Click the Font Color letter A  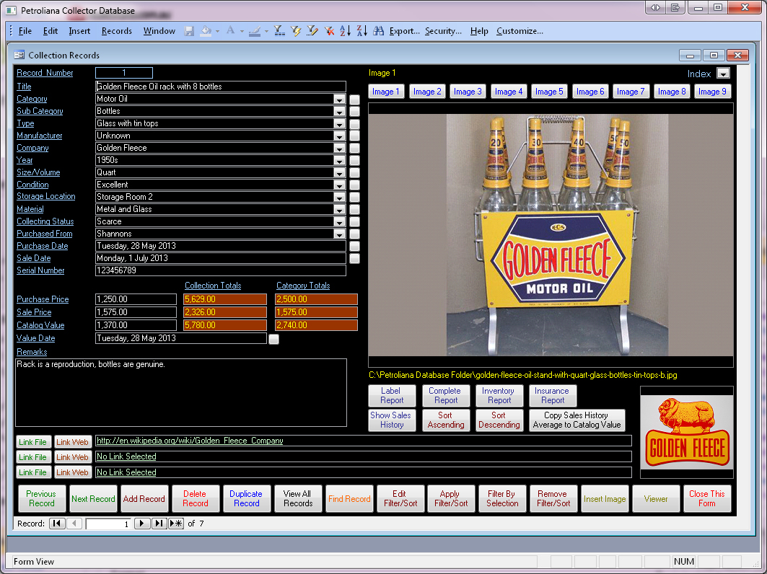(x=230, y=31)
